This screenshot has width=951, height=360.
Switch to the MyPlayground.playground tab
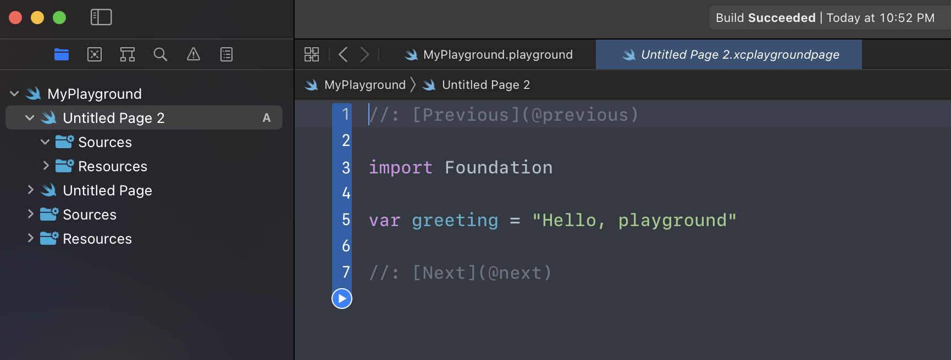[489, 55]
